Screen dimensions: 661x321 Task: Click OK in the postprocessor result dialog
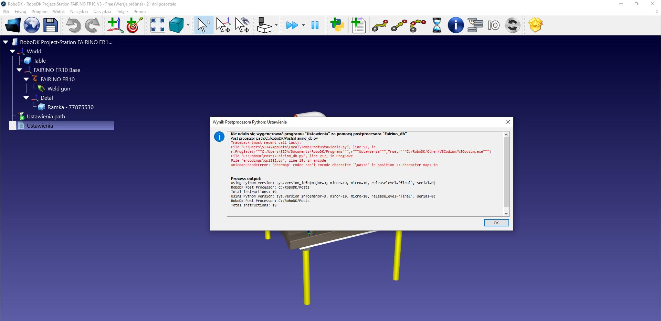(496, 223)
